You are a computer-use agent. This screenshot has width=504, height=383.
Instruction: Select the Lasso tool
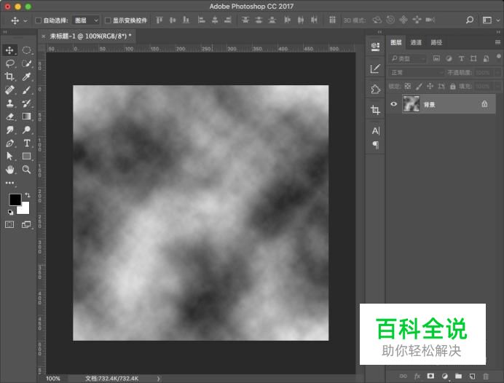pyautogui.click(x=9, y=63)
